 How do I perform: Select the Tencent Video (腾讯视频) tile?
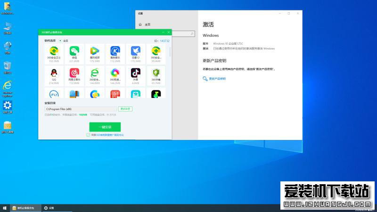95,54
